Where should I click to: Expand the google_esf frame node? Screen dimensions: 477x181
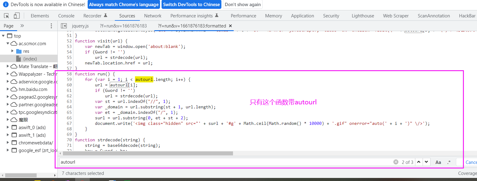(8, 150)
